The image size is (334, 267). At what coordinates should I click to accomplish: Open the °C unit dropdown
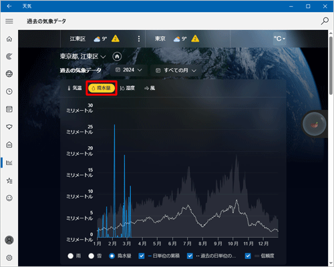pyautogui.click(x=279, y=39)
